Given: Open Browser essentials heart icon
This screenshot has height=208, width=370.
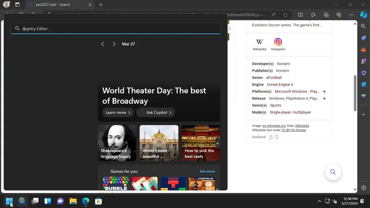Looking at the screenshot, I should (x=339, y=15).
